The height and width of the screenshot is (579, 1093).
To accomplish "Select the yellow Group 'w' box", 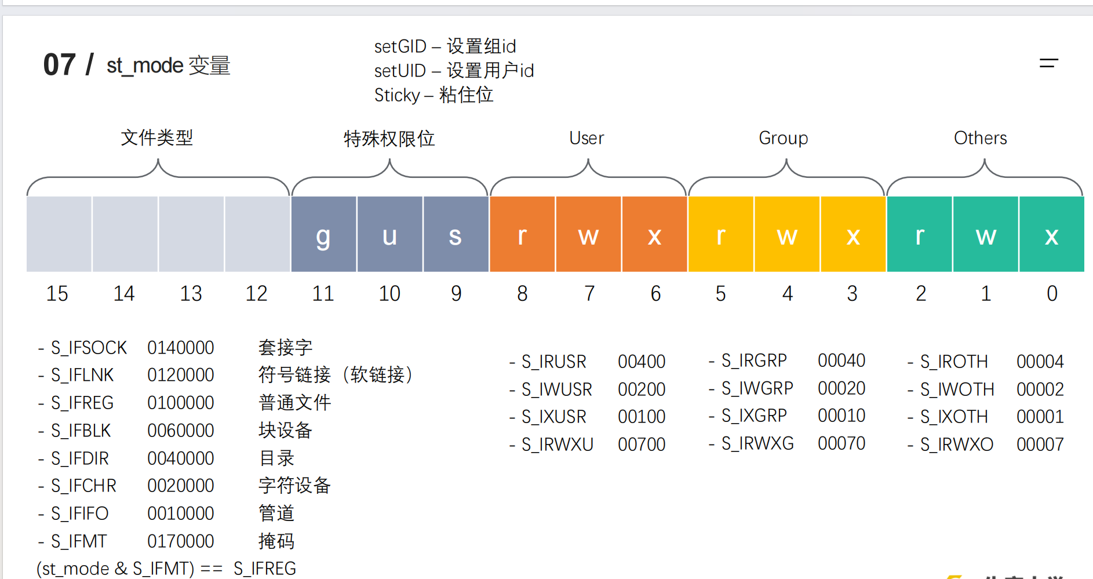I will coord(787,234).
